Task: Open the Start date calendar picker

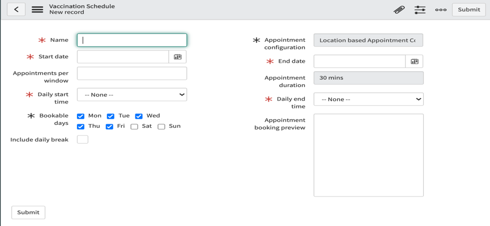Action: point(177,56)
